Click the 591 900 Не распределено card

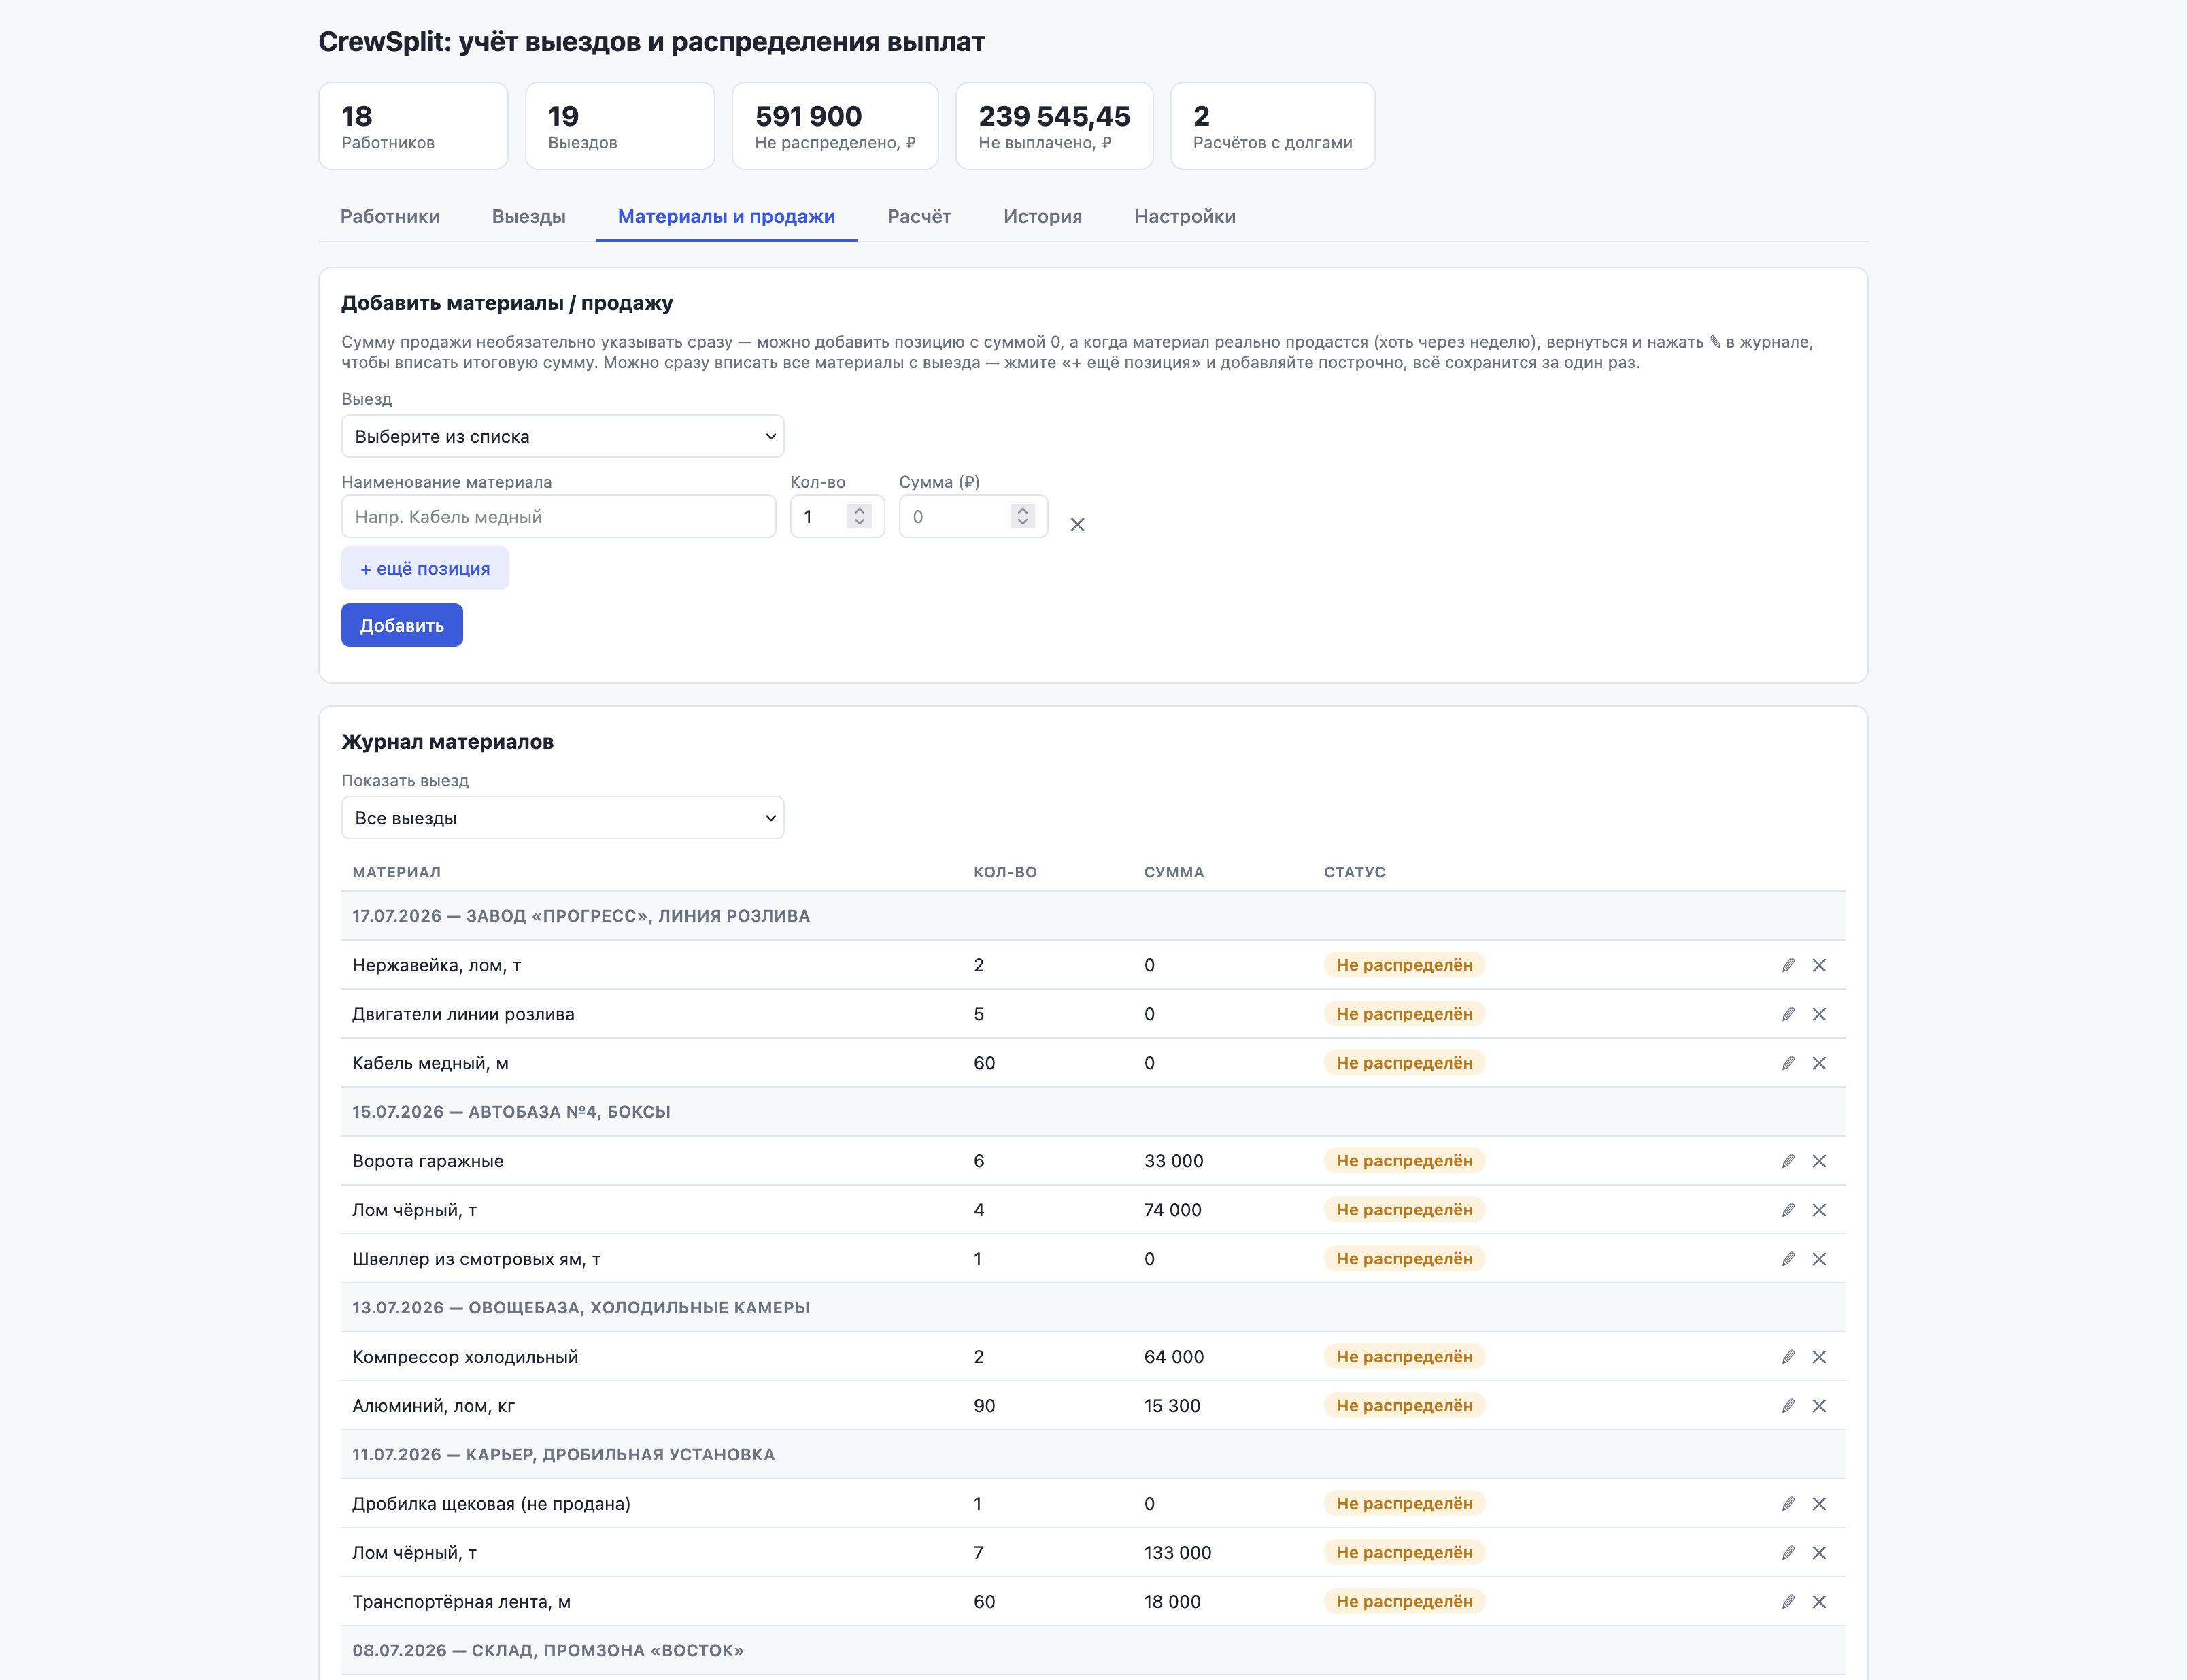point(836,126)
